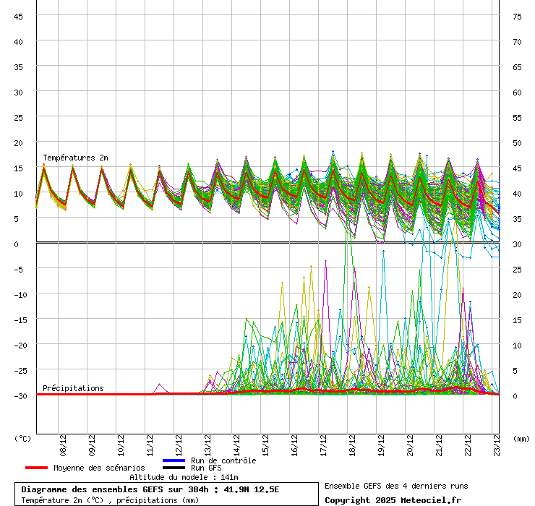535x506 pixels.
Task: Select the 23/12 date label
Action: pyautogui.click(x=496, y=442)
